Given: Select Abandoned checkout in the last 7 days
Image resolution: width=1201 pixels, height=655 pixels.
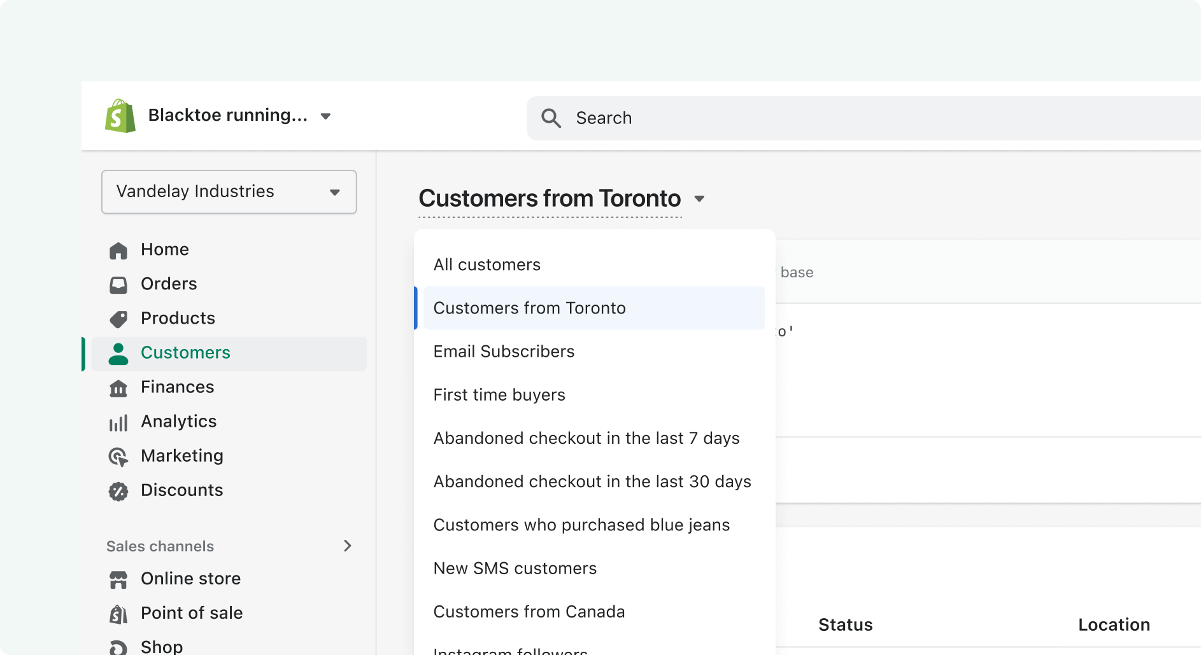Looking at the screenshot, I should [594, 438].
